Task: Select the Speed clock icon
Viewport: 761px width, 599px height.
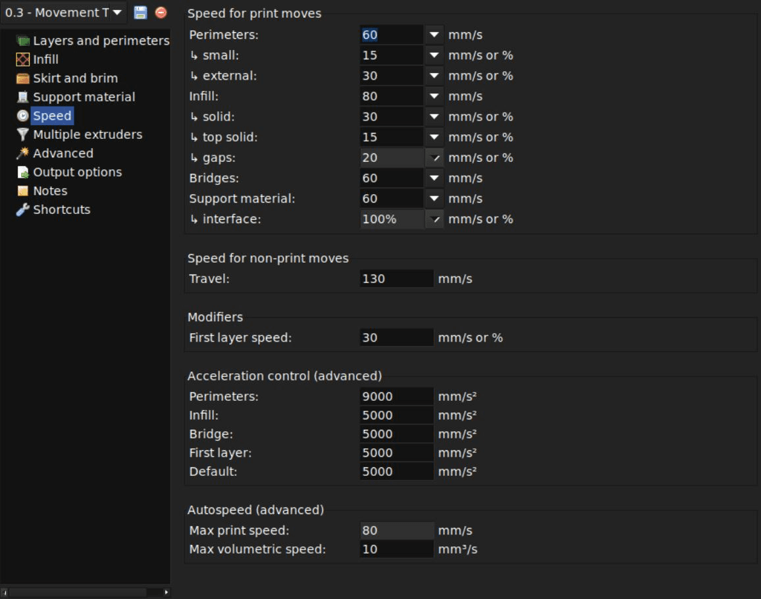Action: [23, 116]
